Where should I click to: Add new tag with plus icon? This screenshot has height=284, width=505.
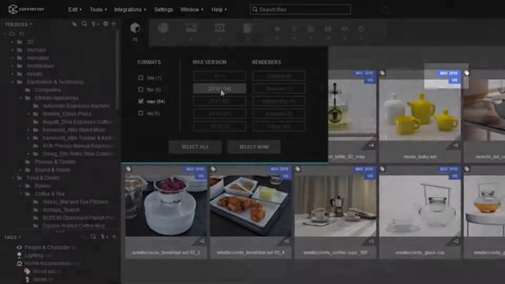[x=114, y=237]
